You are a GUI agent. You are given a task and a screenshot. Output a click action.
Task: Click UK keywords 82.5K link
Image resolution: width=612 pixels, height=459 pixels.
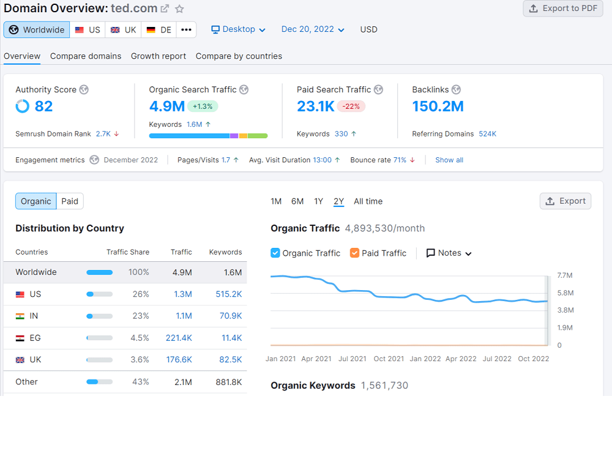point(231,360)
